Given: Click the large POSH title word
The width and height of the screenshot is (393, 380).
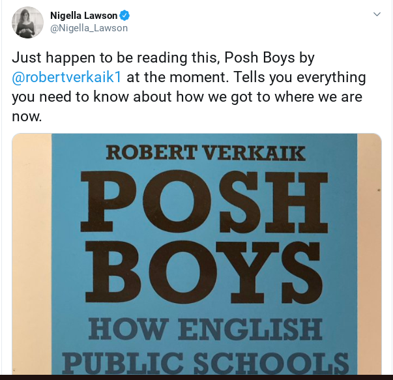Looking at the screenshot, I should (x=204, y=199).
